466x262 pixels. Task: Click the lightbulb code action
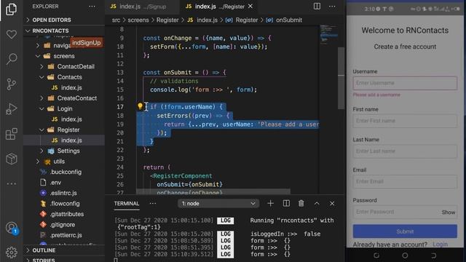pyautogui.click(x=140, y=106)
